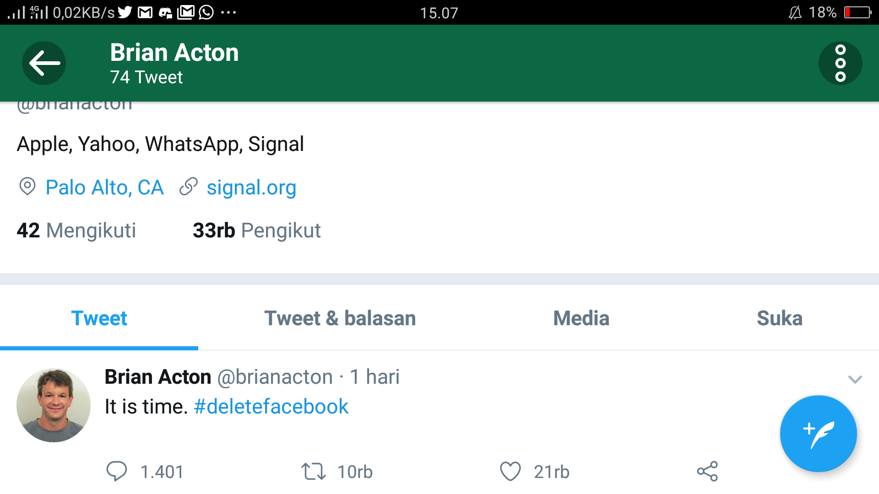Retweet the #deletefacebook tweet

(314, 472)
